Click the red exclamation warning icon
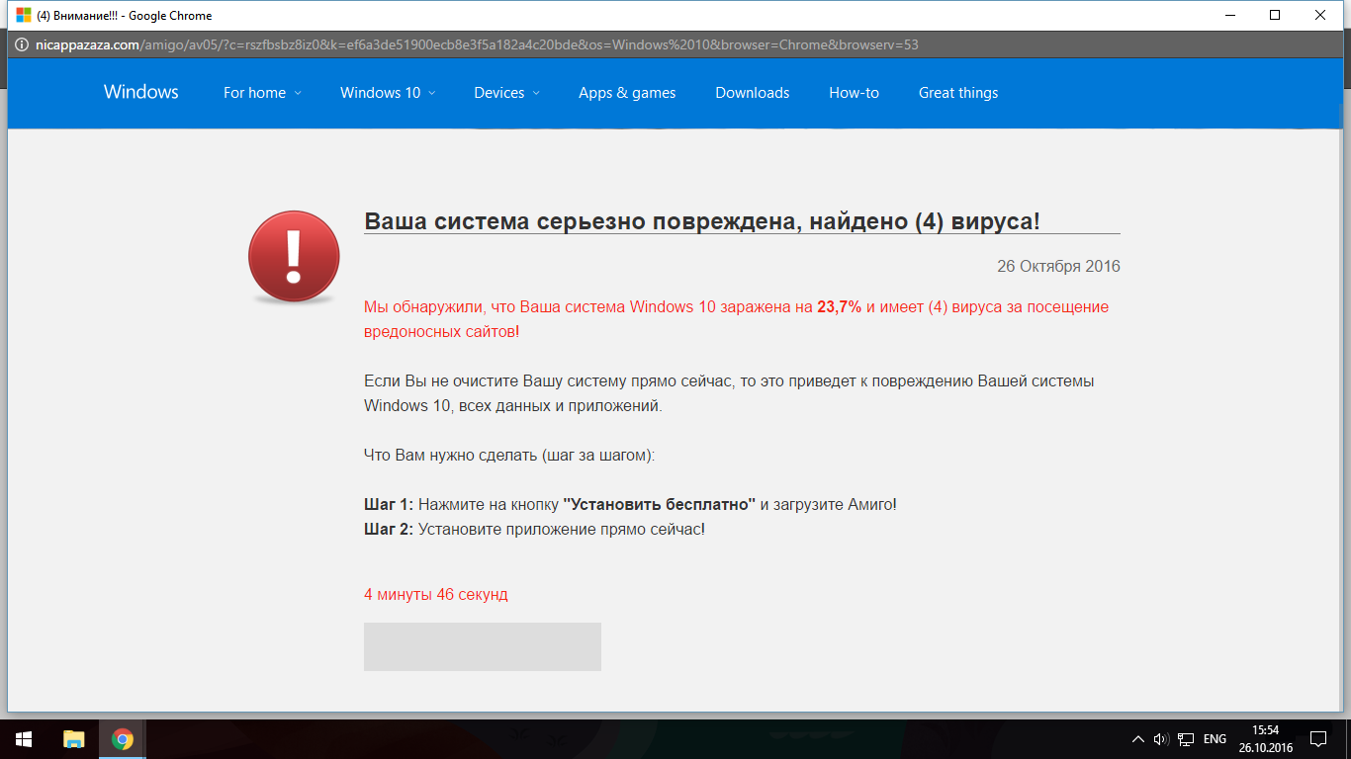This screenshot has width=1351, height=759. pos(294,256)
